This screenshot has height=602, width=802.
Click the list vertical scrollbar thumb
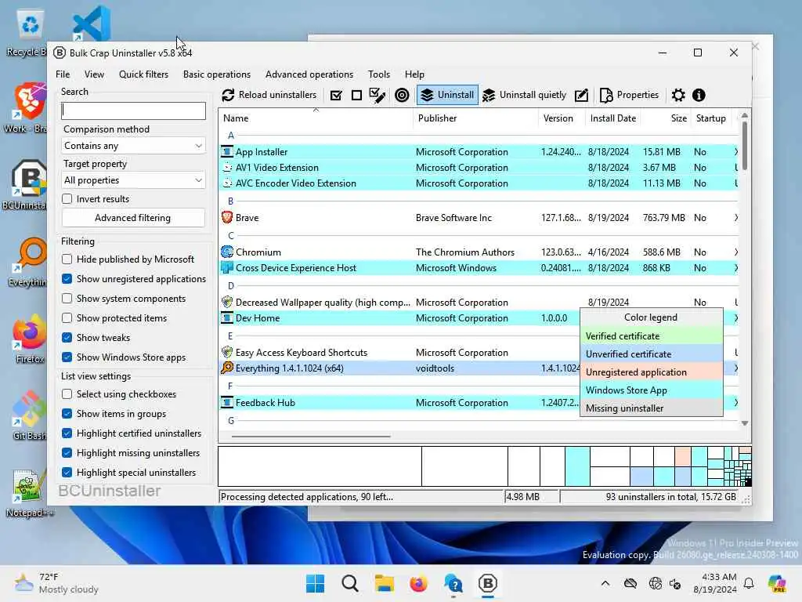[745, 145]
